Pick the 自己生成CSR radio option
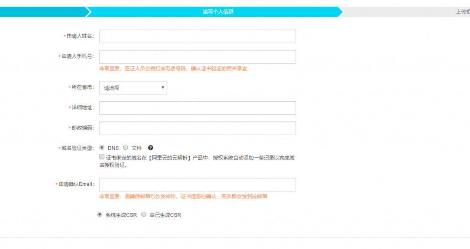Viewport: 470px width, 249px height. tap(144, 215)
